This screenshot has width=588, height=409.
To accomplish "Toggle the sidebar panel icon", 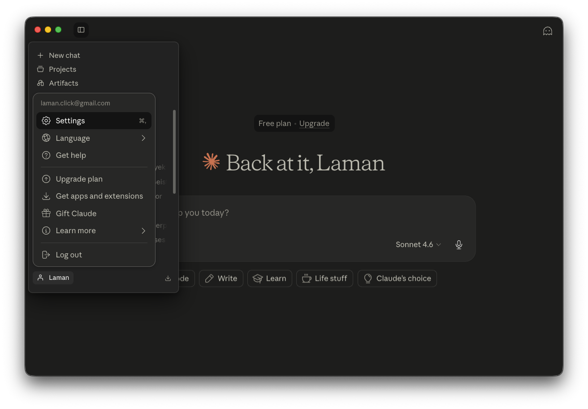I will [x=81, y=30].
